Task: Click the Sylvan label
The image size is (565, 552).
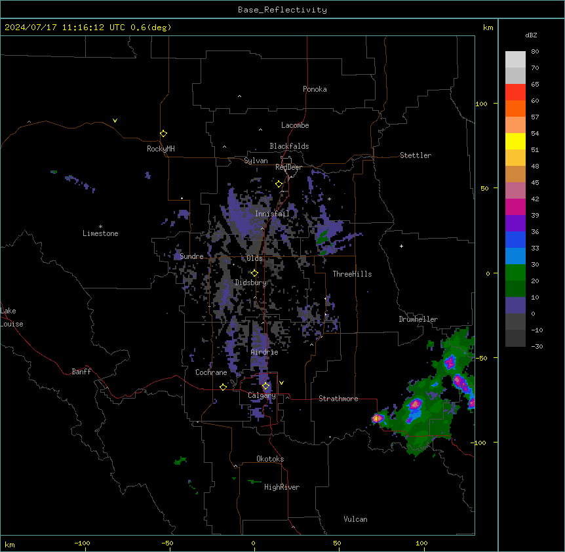Action: (256, 161)
